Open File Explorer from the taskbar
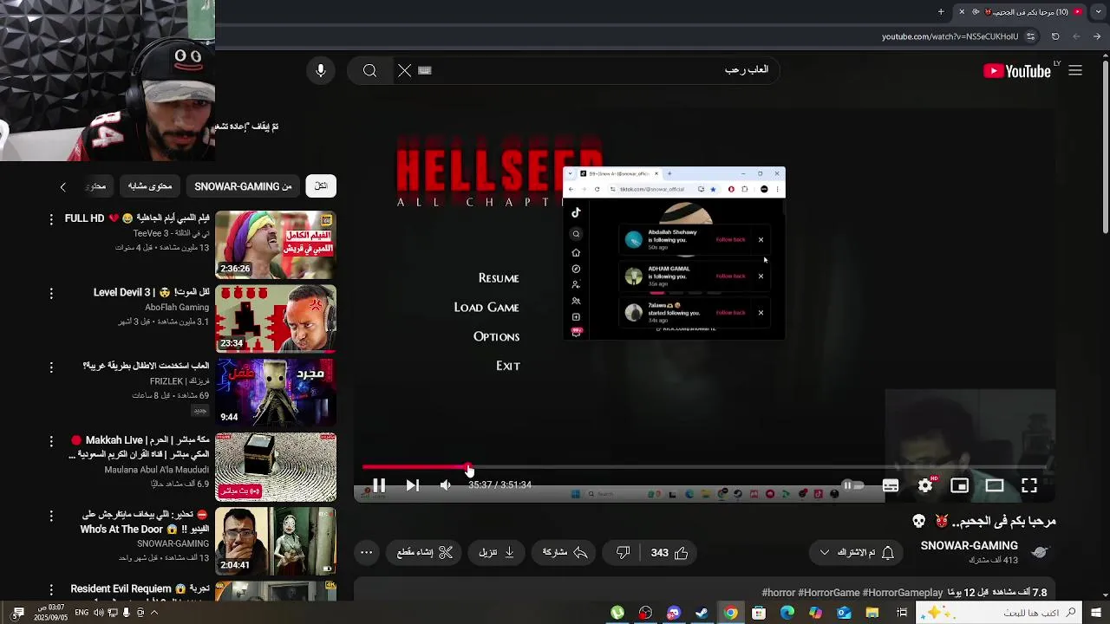This screenshot has width=1110, height=624. point(872,613)
